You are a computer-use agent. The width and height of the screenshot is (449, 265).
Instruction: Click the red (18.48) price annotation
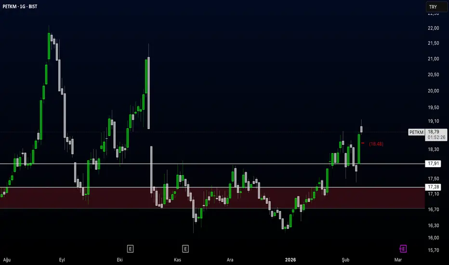click(376, 144)
